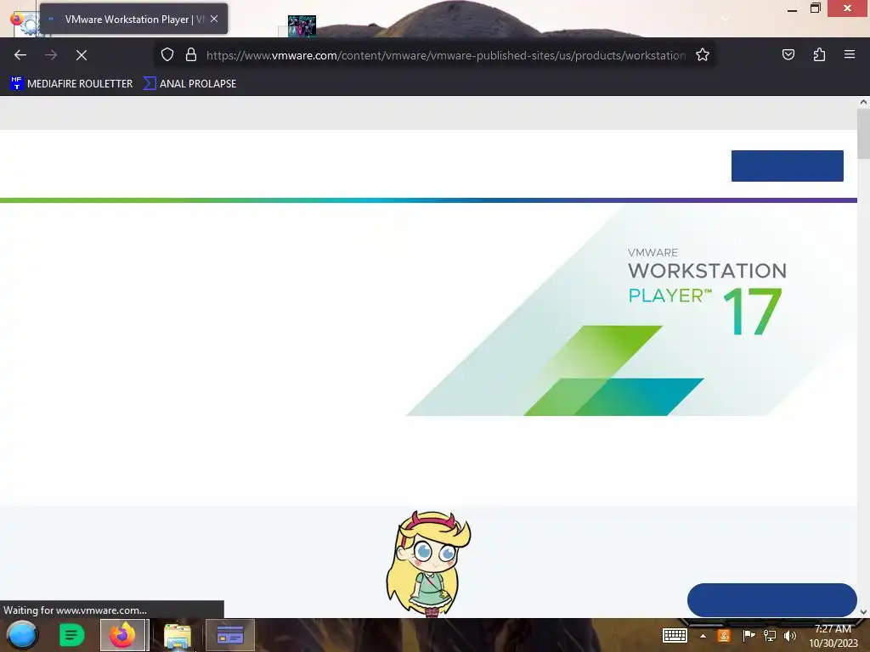This screenshot has width=870, height=652.
Task: Stop loading the page
Action: 82,55
